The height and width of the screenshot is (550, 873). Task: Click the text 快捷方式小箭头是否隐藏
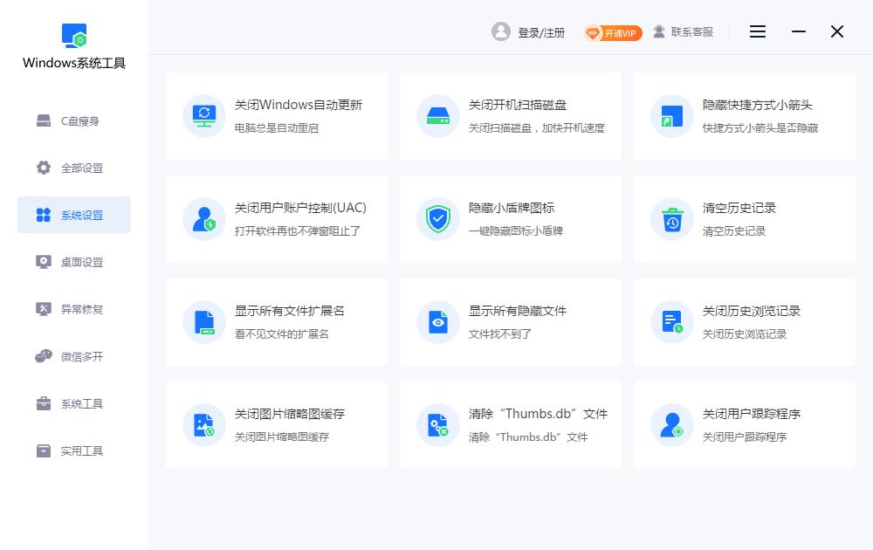tap(760, 128)
